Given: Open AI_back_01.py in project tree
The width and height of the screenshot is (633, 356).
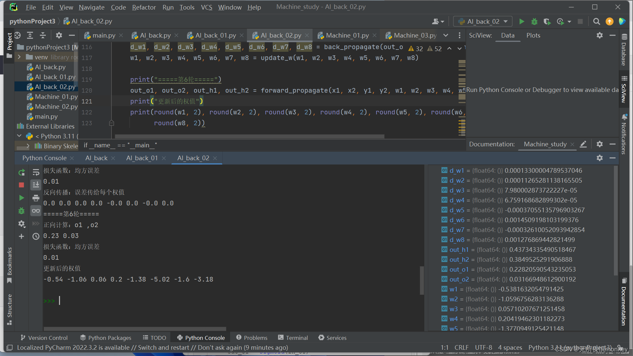Looking at the screenshot, I should (55, 77).
